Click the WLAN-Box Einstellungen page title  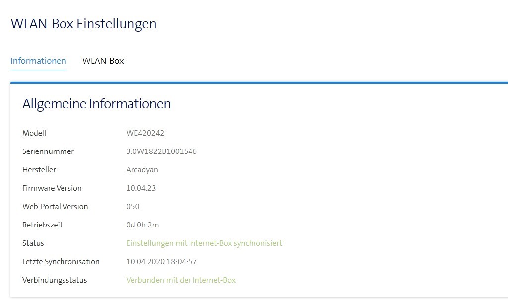tap(83, 23)
